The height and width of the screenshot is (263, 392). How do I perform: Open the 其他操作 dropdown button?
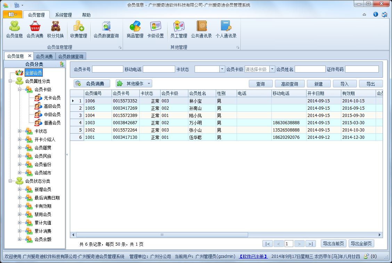point(134,84)
